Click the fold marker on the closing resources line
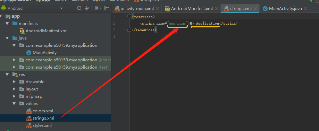This screenshot has height=131, width=319. [x=129, y=30]
